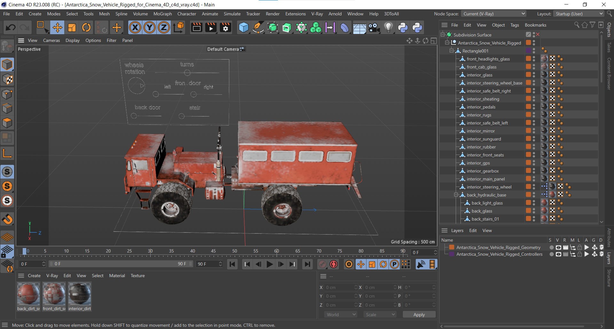Click the Render View clapperboard icon
The height and width of the screenshot is (329, 614).
(196, 28)
